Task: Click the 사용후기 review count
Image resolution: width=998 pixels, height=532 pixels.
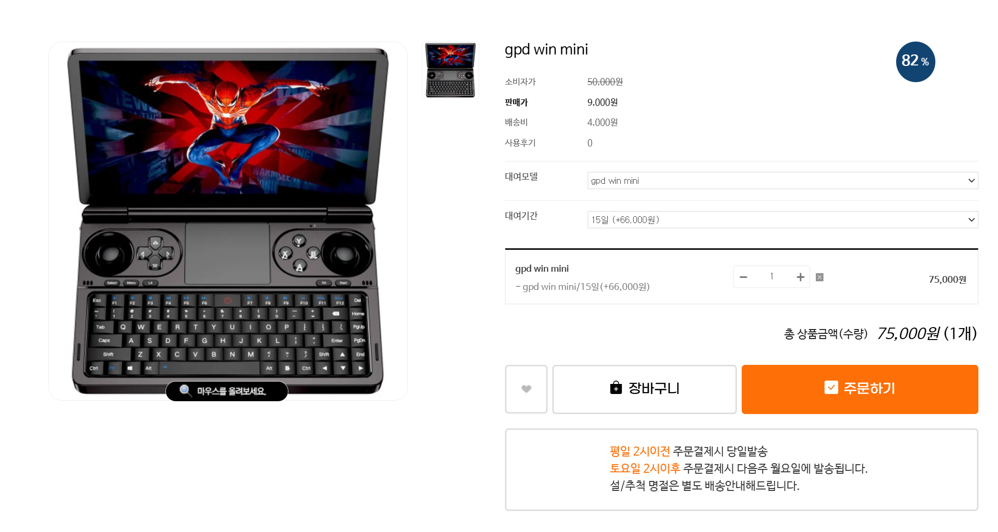Action: 590,143
